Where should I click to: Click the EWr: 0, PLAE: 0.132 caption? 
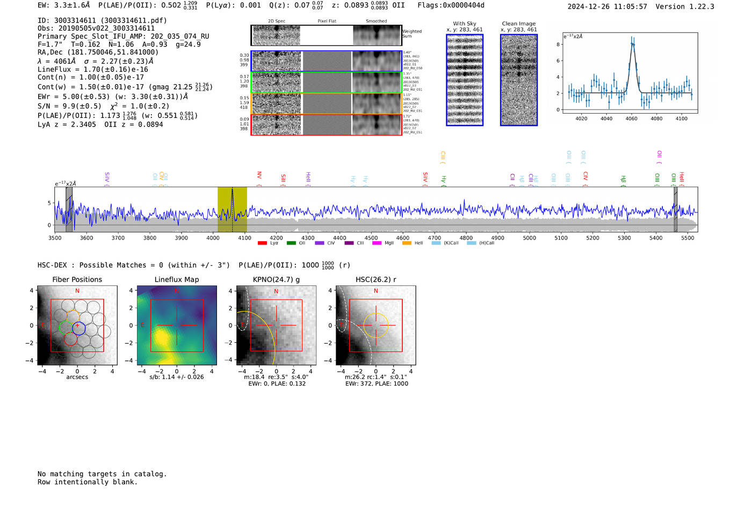[x=276, y=383]
